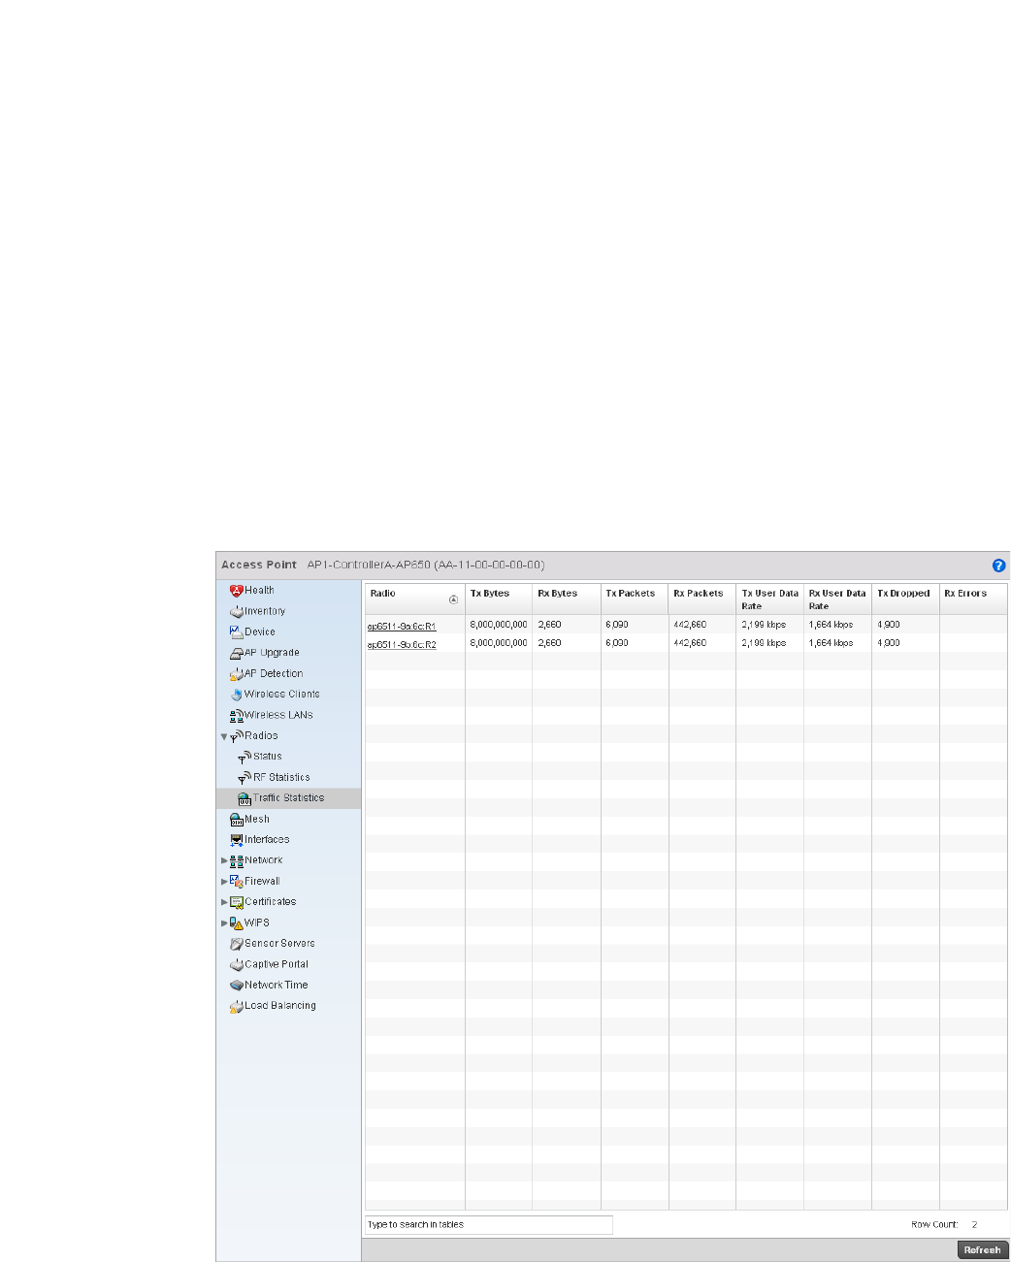Screen dimensions: 1011x1262
Task: Click the Refresh button
Action: [x=982, y=1250]
